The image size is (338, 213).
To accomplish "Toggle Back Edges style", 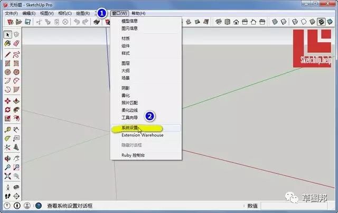I will [284, 22].
